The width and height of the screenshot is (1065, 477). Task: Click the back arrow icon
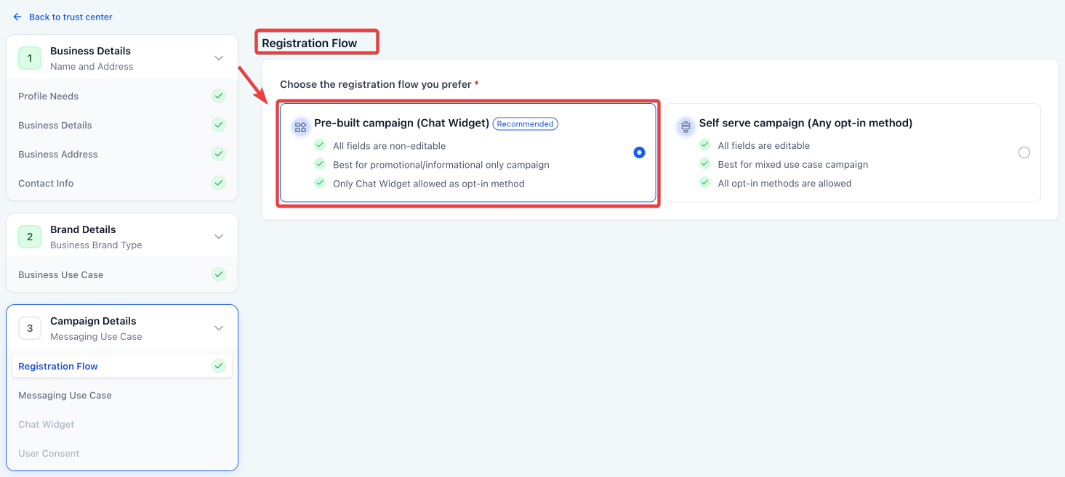(17, 17)
